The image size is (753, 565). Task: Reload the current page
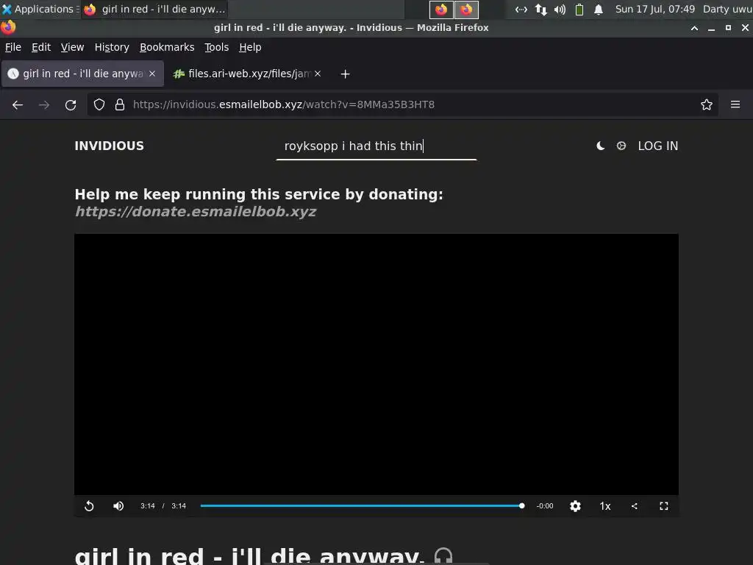pos(71,104)
